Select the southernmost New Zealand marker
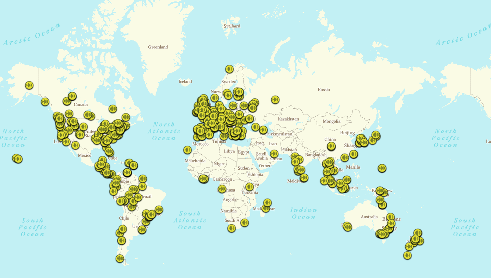This screenshot has height=278, width=491. (x=407, y=256)
